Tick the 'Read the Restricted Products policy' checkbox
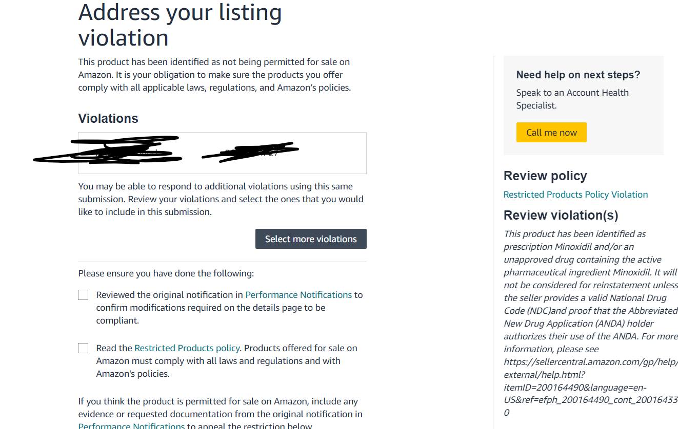Viewport: 678px width, 429px height. click(83, 348)
